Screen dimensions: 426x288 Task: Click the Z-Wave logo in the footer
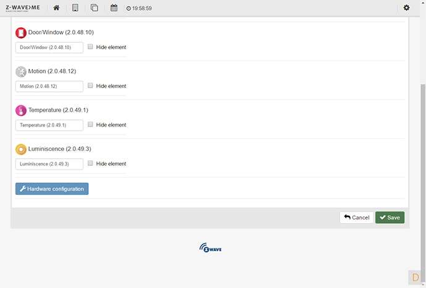tap(211, 247)
